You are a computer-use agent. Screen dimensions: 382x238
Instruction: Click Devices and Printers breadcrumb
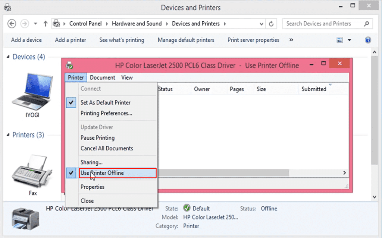coord(195,23)
